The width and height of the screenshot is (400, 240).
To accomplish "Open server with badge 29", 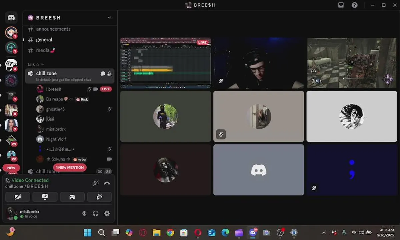I will pos(11,140).
